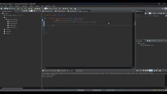Click Last Edit Location arrow icon
This screenshot has width=167, height=94.
[x=63, y=9]
